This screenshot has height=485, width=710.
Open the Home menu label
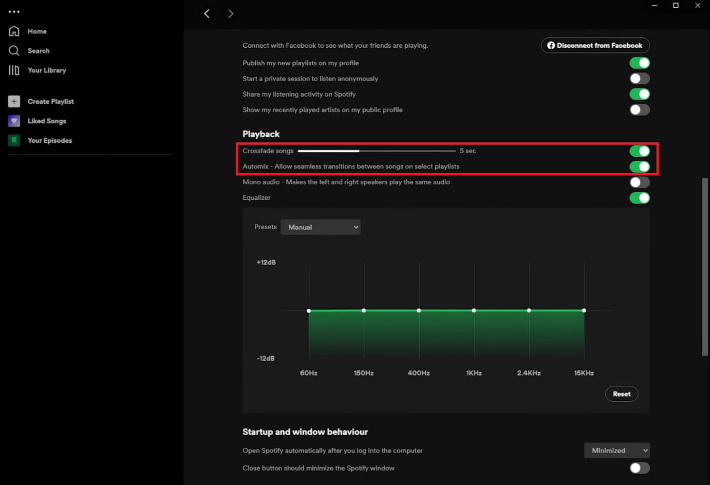(x=37, y=31)
